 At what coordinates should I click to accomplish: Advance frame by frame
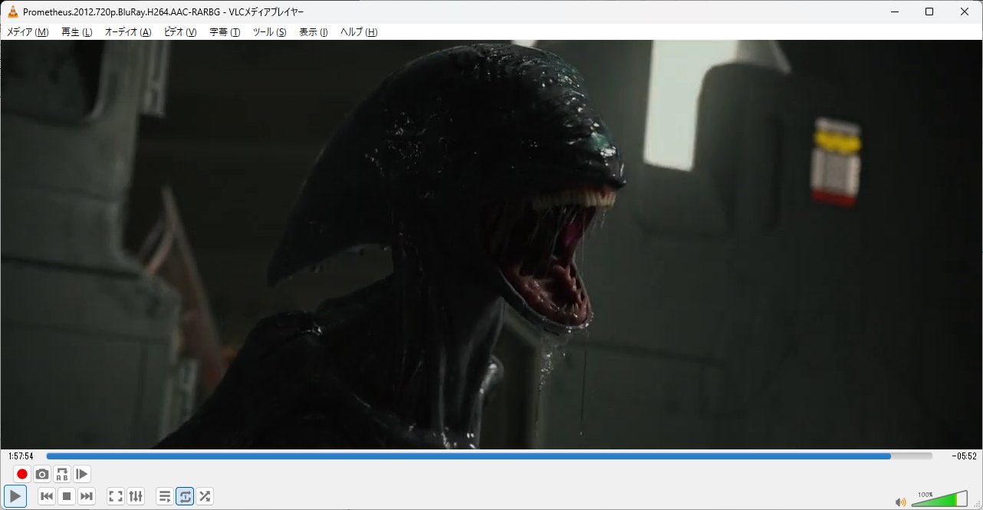coord(82,474)
